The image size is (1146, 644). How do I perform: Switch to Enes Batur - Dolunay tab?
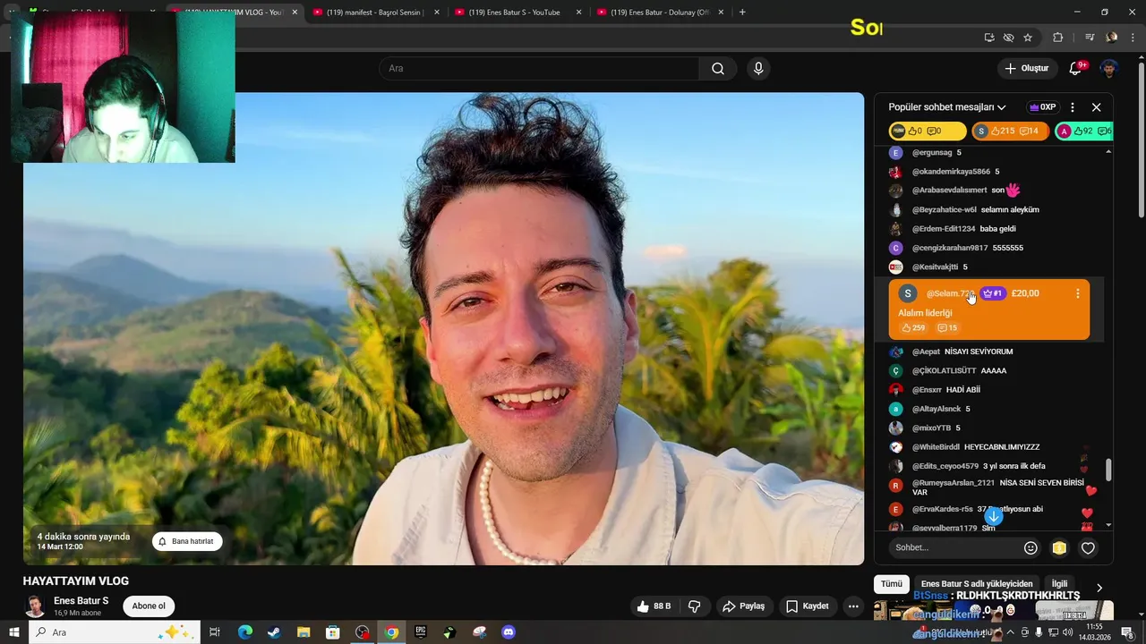point(659,13)
